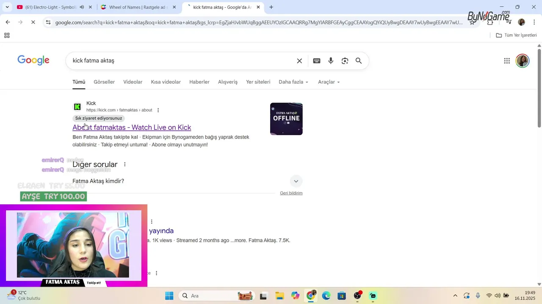The width and height of the screenshot is (542, 304).
Task: Click the Sık ziyaret ediyorsunuz label
Action: click(x=99, y=118)
